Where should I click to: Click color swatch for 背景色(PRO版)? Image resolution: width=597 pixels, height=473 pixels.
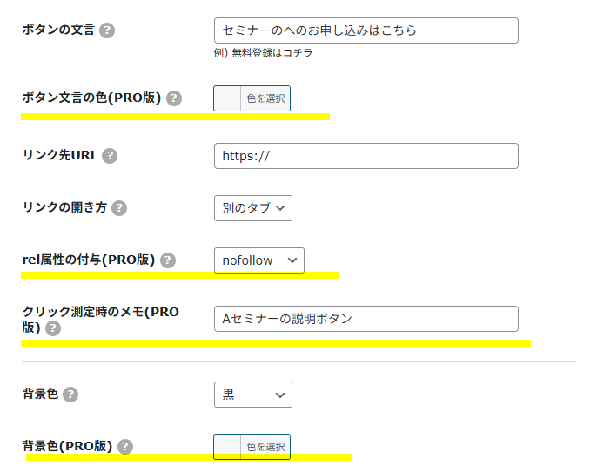[x=227, y=447]
